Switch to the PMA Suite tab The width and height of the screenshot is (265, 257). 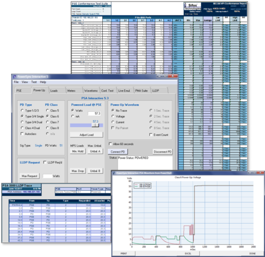click(x=142, y=91)
